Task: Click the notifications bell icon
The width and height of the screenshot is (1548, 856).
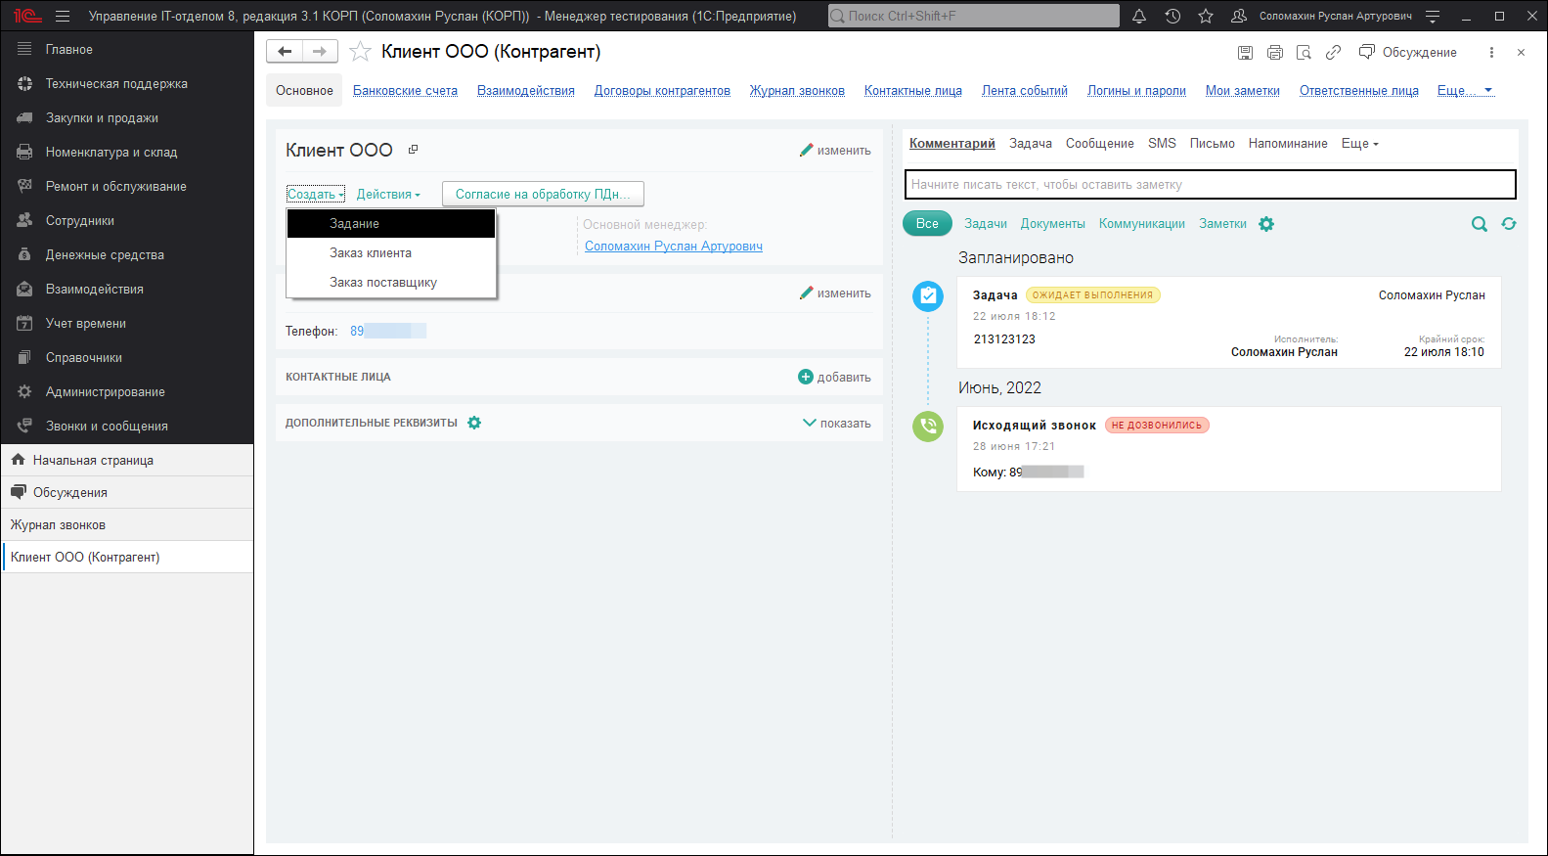Action: [1139, 16]
